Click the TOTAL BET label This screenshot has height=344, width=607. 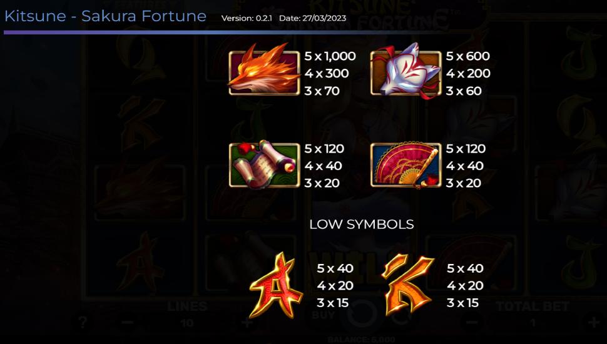[532, 306]
